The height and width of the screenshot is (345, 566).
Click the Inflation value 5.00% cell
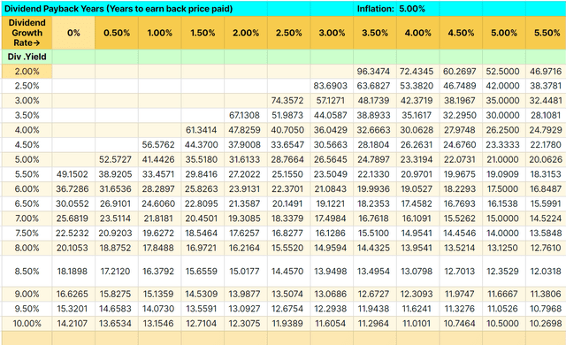[417, 9]
